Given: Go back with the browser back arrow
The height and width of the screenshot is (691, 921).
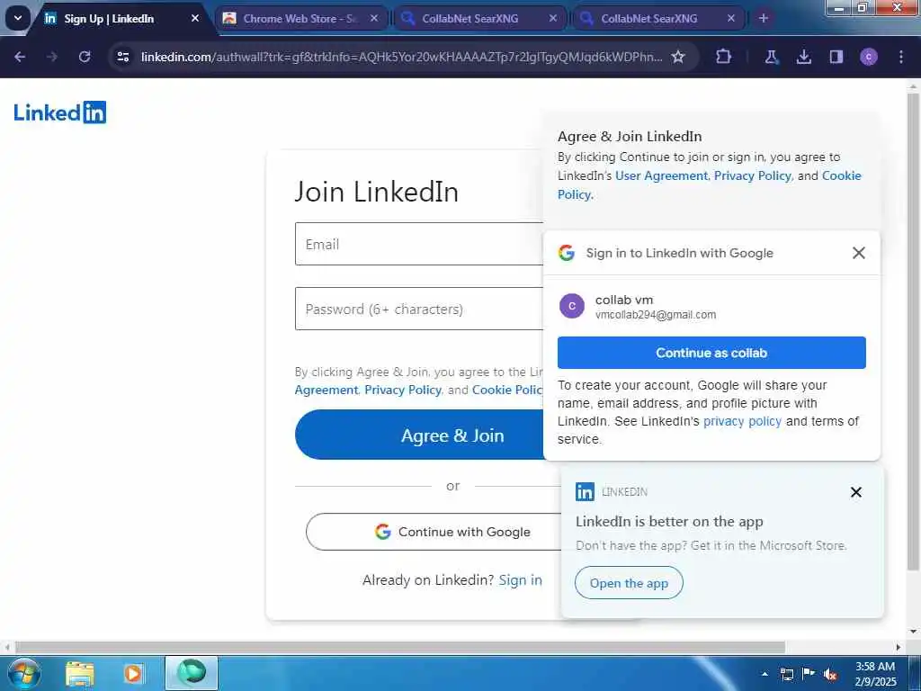Looking at the screenshot, I should point(20,57).
